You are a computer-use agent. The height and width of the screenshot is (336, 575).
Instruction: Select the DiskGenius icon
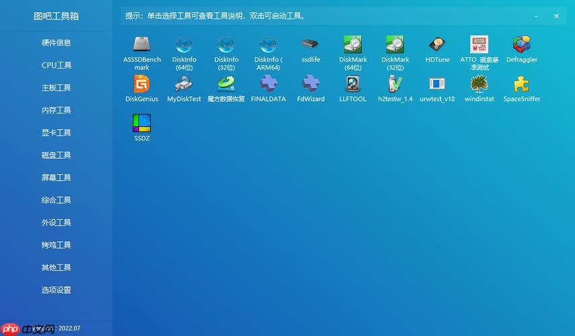tap(141, 84)
